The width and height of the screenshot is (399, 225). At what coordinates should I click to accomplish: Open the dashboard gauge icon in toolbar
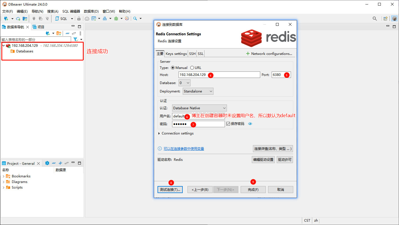point(87,18)
